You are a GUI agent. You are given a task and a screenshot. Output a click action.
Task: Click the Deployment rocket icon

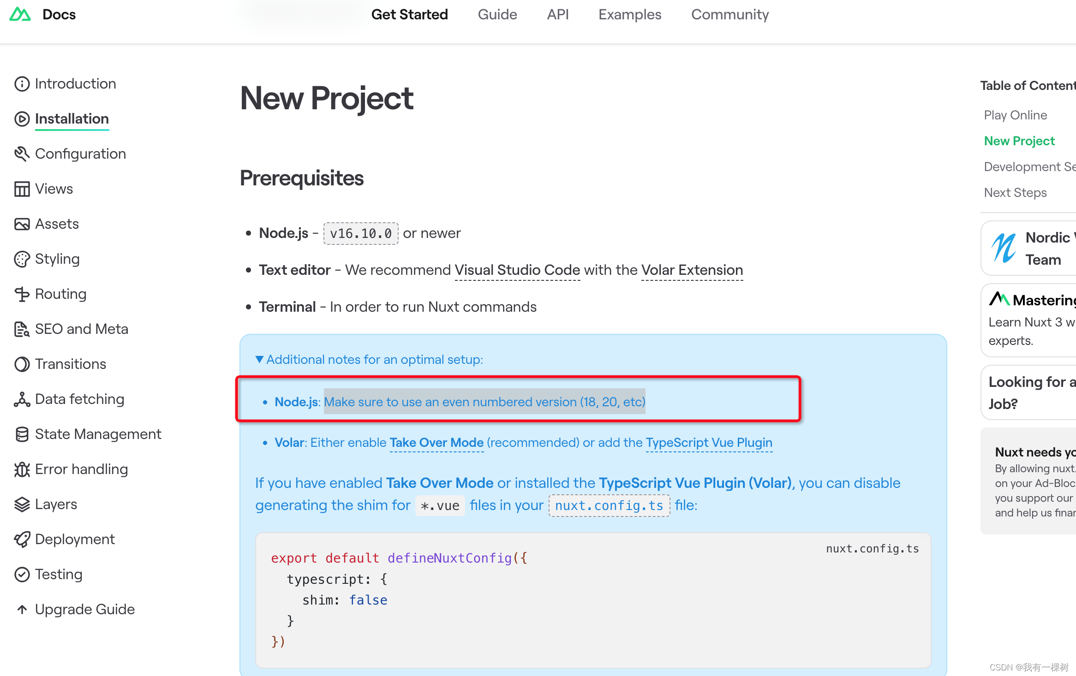pos(22,540)
